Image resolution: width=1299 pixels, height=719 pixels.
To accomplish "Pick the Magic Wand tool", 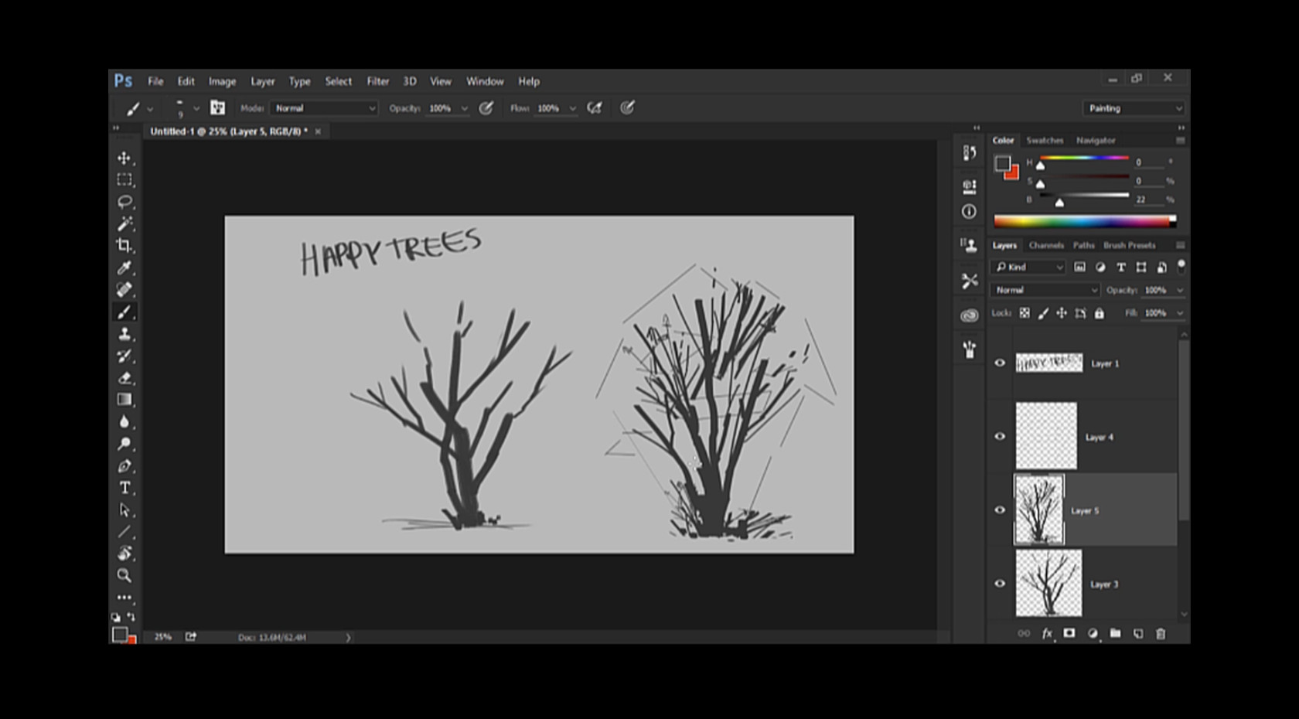I will click(124, 224).
